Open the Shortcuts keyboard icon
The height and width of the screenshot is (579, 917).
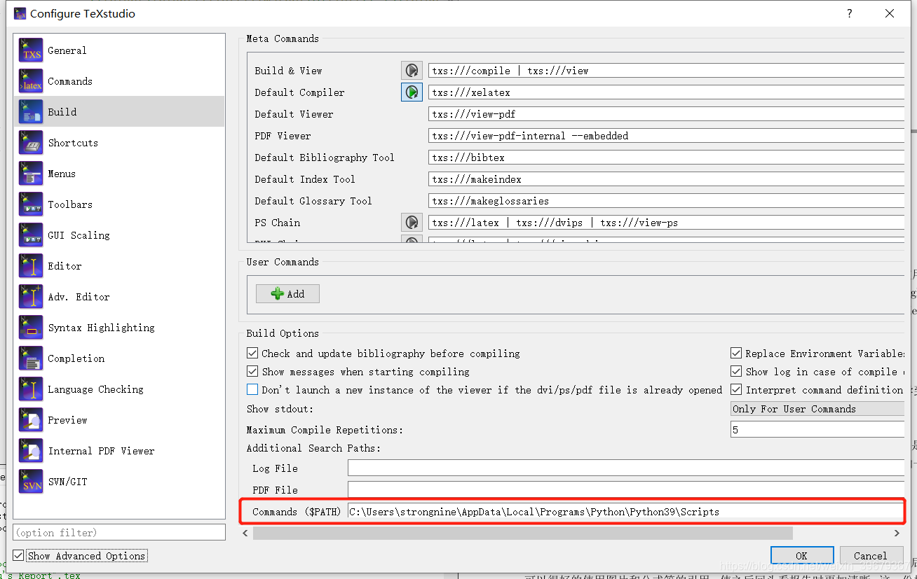[31, 143]
